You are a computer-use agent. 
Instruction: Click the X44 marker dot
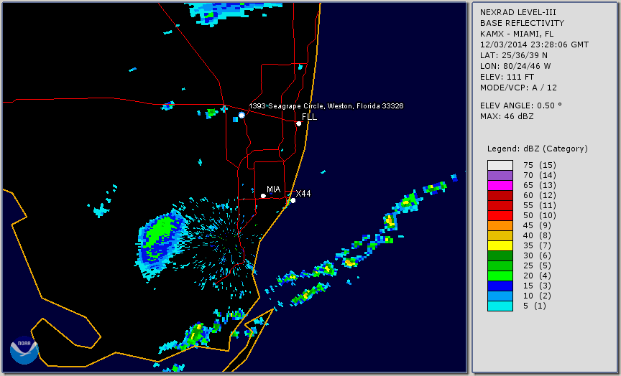[293, 200]
